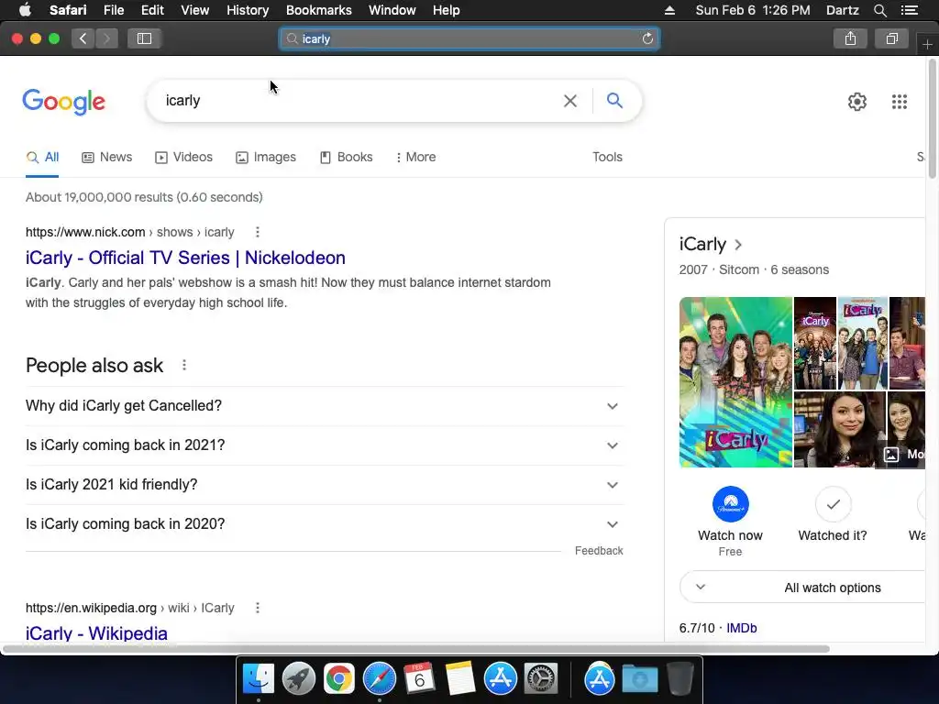Open the Apple menu
This screenshot has height=704, width=939.
point(25,10)
